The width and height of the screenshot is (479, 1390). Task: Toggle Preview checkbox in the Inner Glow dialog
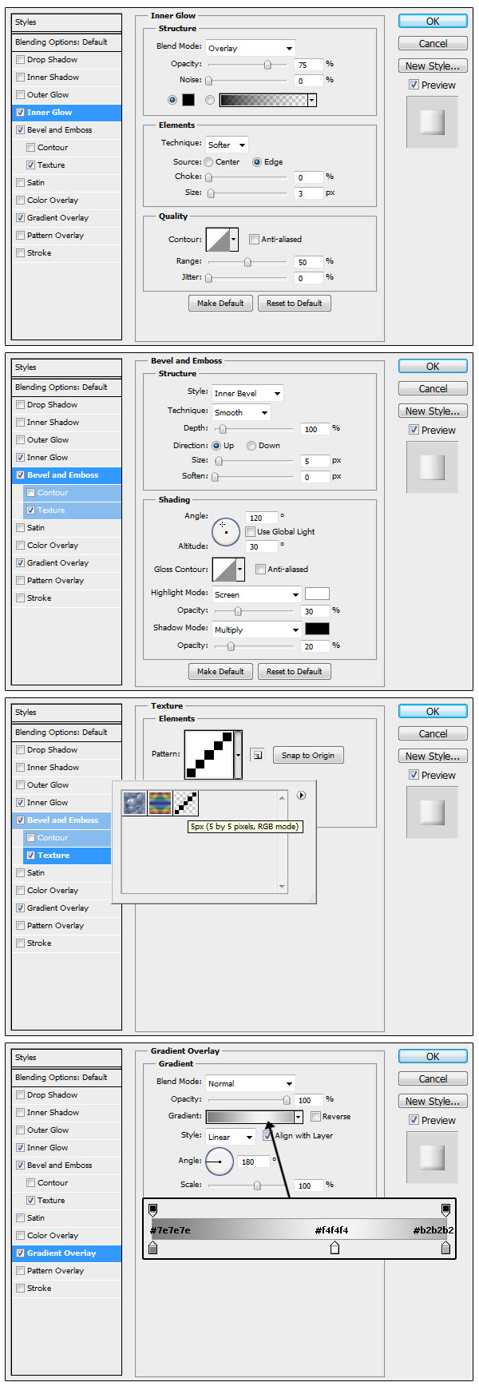click(414, 85)
